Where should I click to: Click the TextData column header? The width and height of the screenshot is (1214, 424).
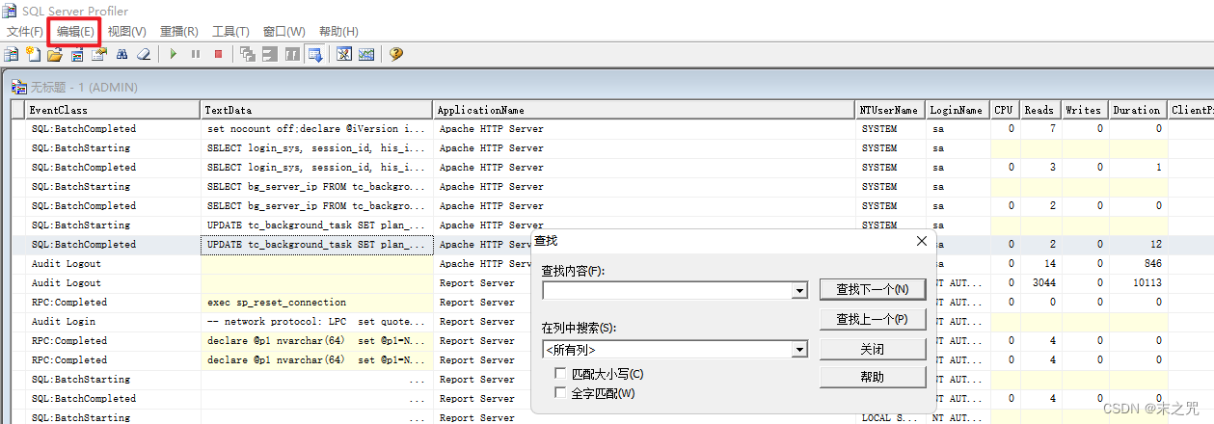pos(317,110)
